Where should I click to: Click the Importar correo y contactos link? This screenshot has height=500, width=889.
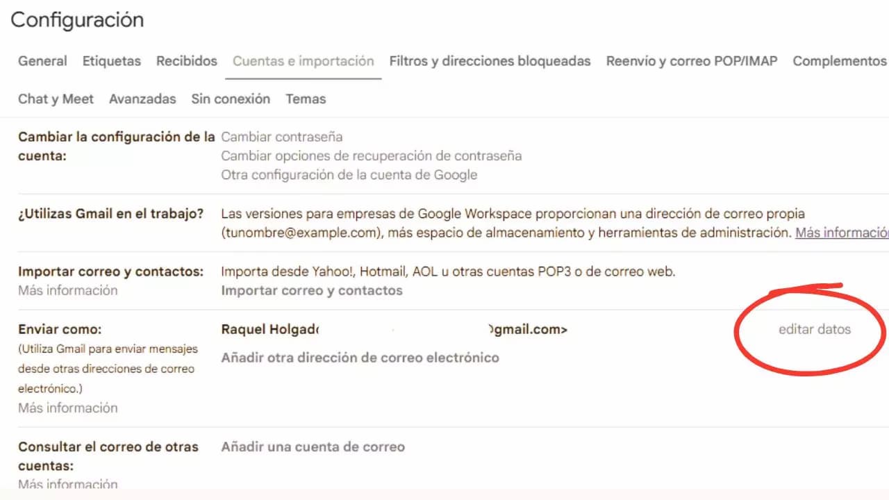(x=311, y=290)
